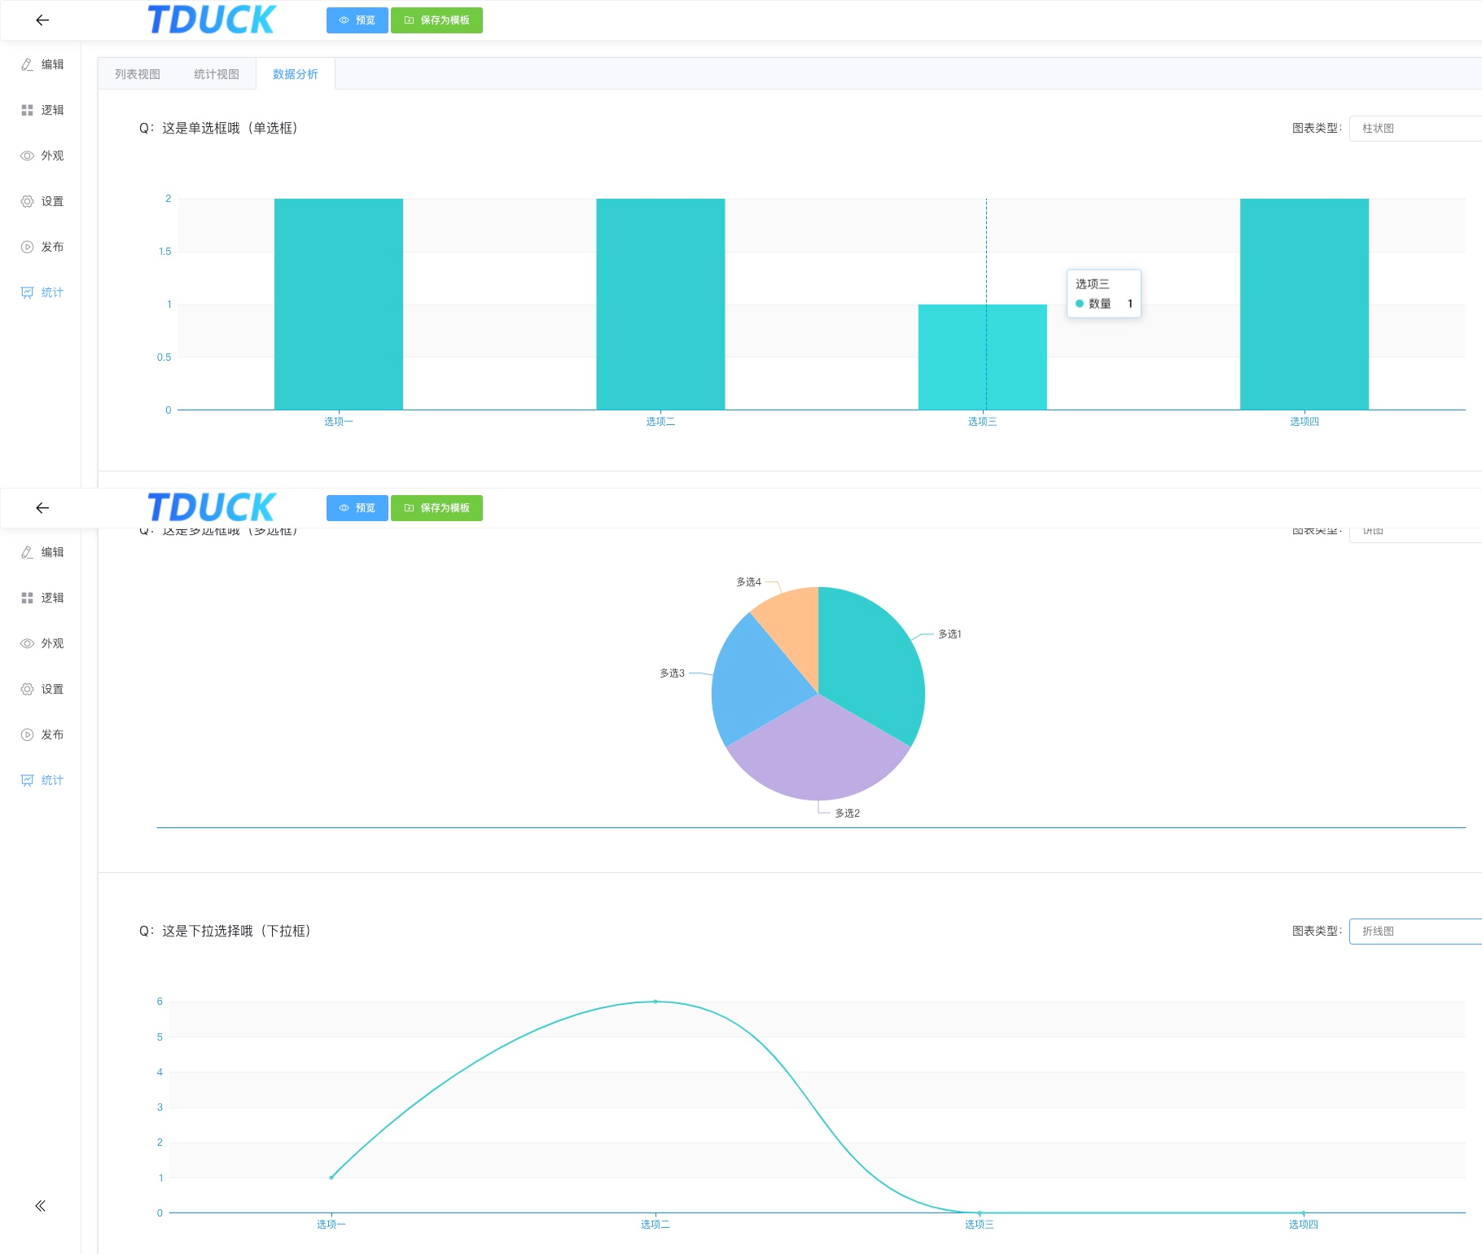Click the 选项二 axis label under the bar chart

[x=660, y=422]
